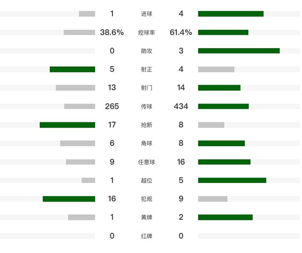302x253 pixels.
Task: Select the 265 passes value
Action: pyautogui.click(x=112, y=106)
